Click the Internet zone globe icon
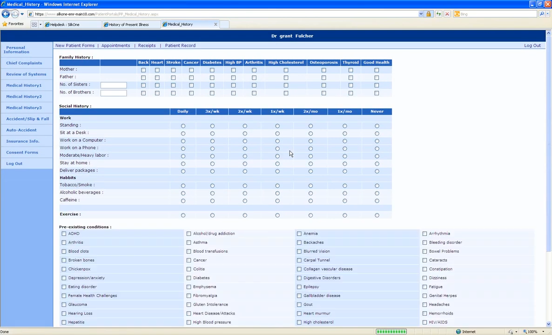This screenshot has height=335, width=552. (458, 332)
